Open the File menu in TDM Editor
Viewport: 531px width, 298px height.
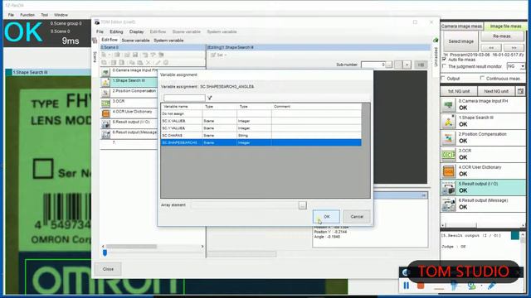pyautogui.click(x=100, y=31)
